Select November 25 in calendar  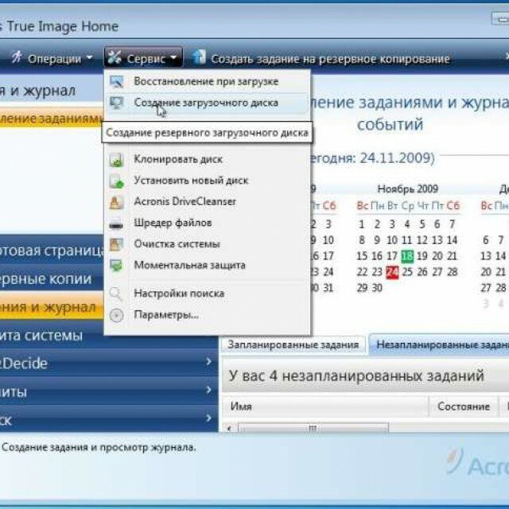[407, 272]
